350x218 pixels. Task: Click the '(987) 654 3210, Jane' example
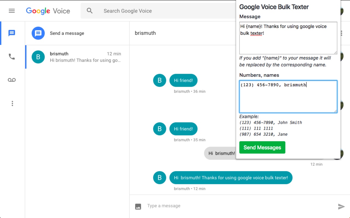263,134
